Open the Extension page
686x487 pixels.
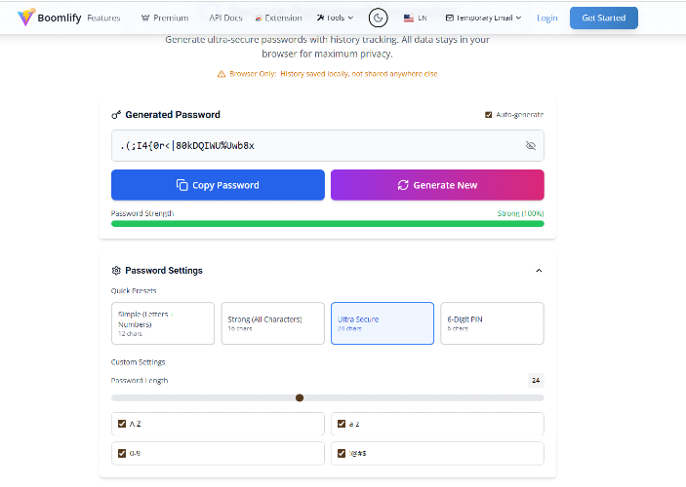tap(279, 18)
